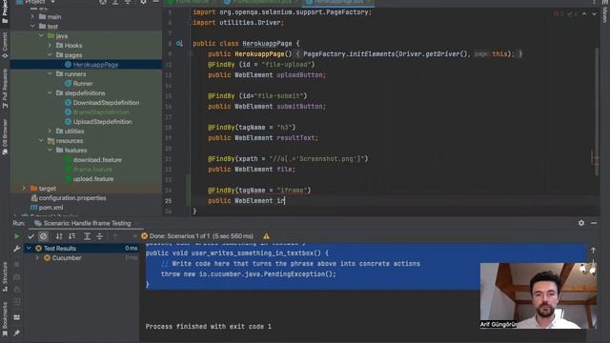Image resolution: width=610 pixels, height=343 pixels.
Task: Hide the Run tool window
Action: pyautogui.click(x=594, y=223)
